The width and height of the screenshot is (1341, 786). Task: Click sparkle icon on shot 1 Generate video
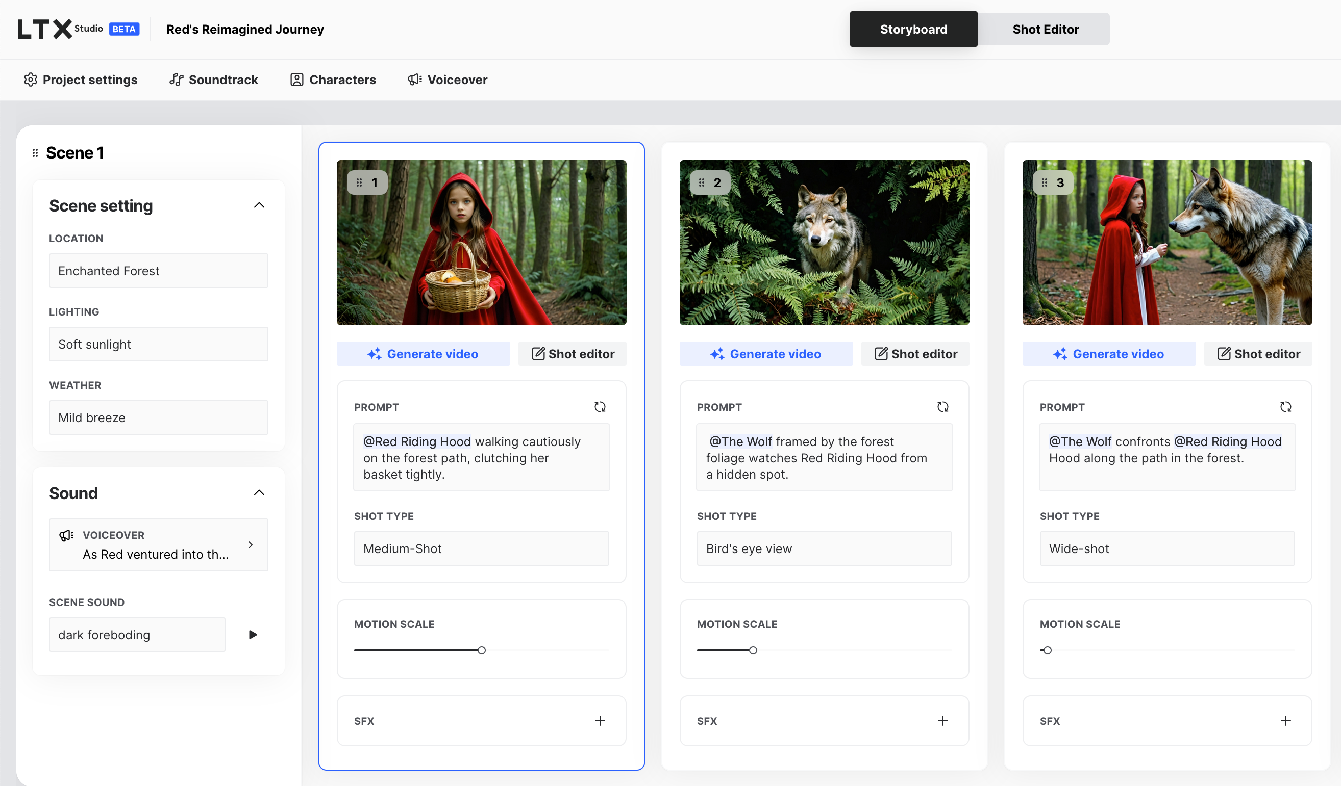[374, 354]
